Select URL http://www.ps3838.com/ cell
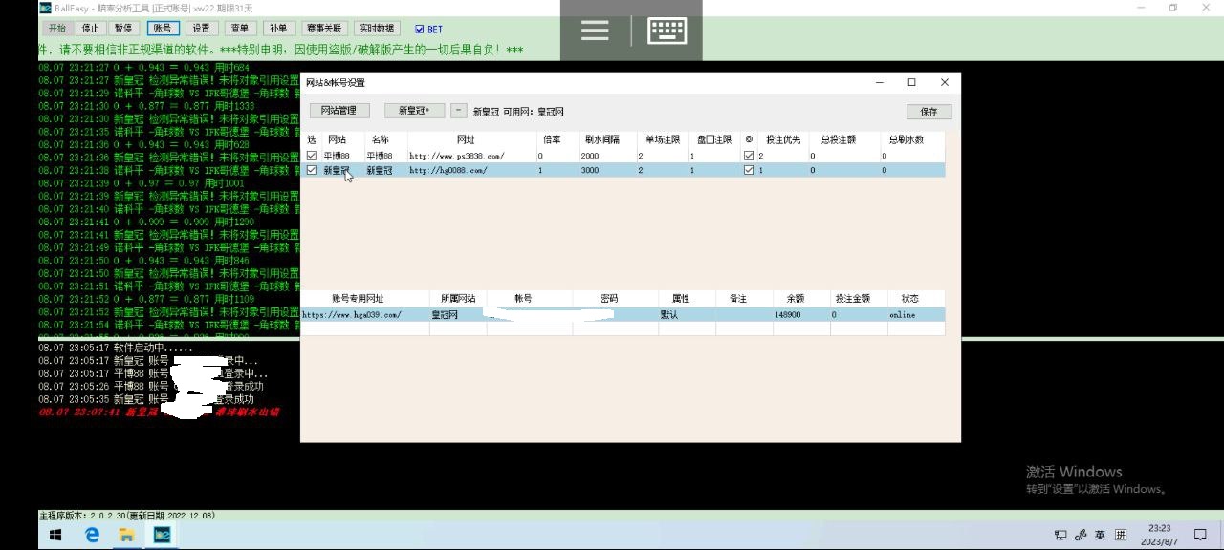Screen dimensions: 1224x550 click(456, 156)
